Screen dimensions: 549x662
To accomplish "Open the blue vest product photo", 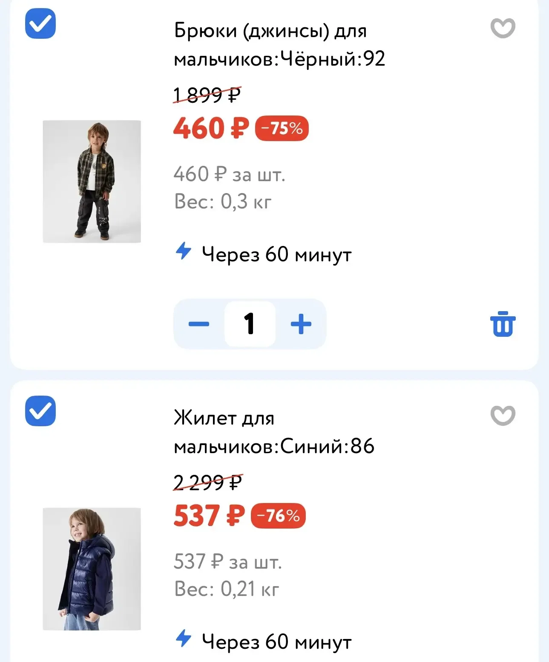I will 92,569.
